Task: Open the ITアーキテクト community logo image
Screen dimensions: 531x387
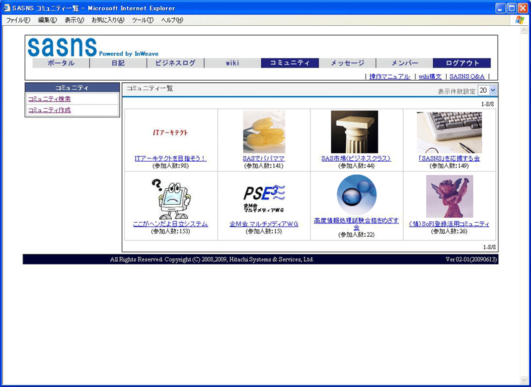Action: (171, 133)
